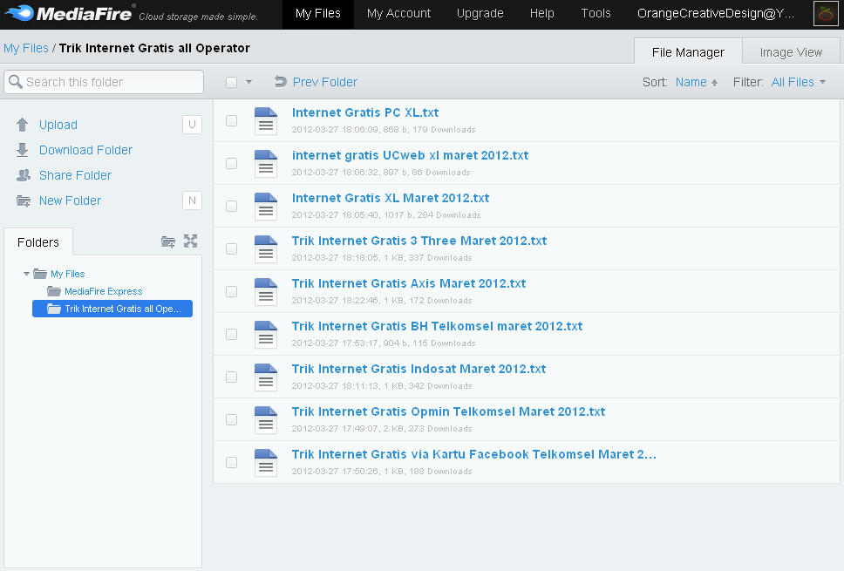Screen dimensions: 844x571
Task: Click the Prev Folder link
Action: (x=324, y=82)
